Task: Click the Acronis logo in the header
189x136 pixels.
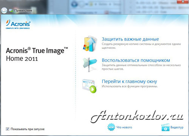Action: tap(18, 25)
